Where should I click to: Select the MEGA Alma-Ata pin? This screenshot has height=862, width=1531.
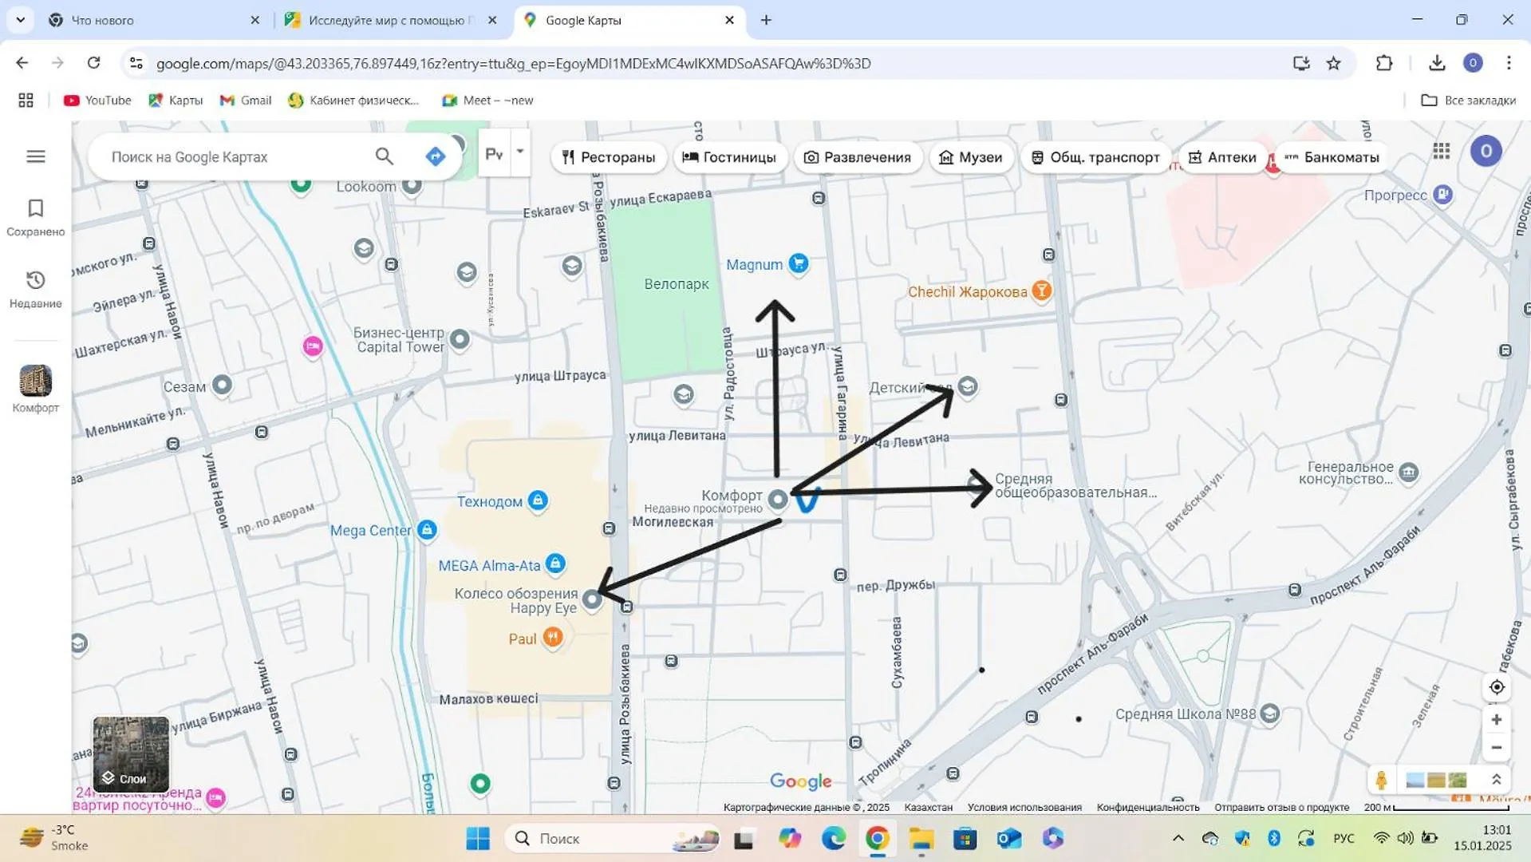pos(556,564)
